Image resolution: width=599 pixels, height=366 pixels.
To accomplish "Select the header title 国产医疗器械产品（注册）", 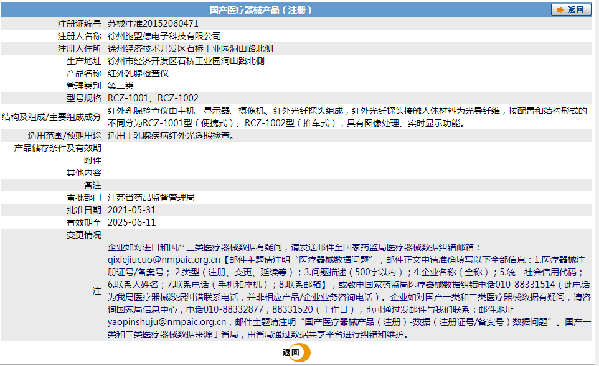I will click(261, 10).
